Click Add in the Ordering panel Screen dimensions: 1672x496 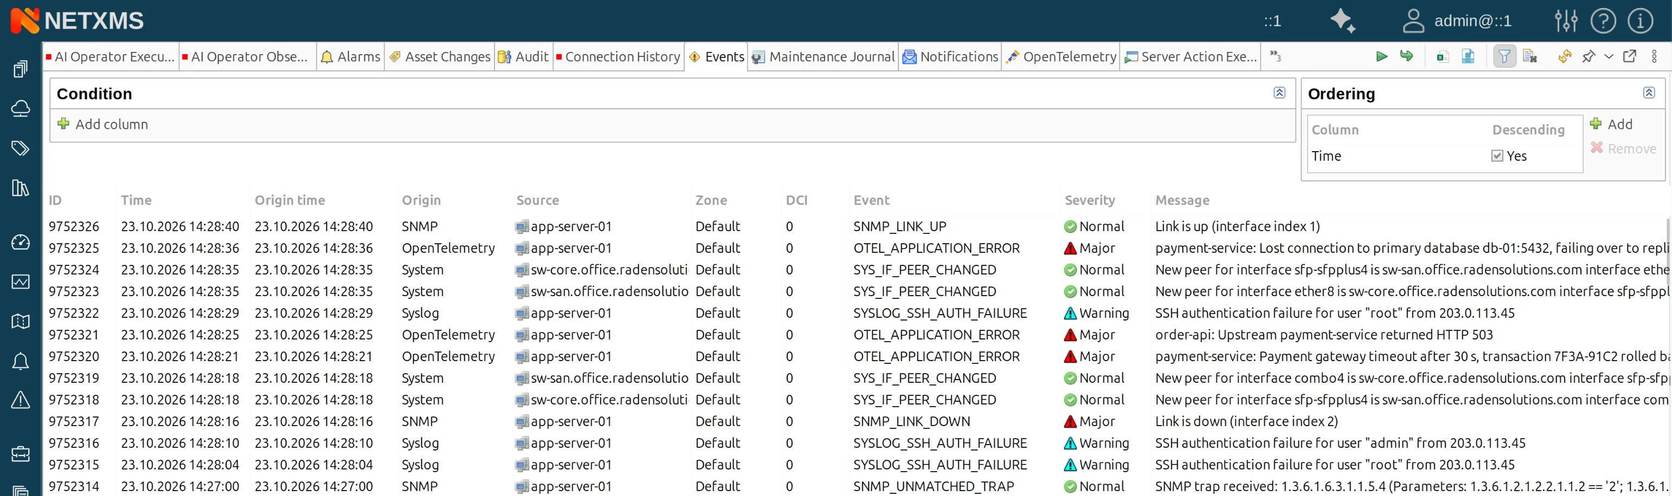[x=1611, y=124]
